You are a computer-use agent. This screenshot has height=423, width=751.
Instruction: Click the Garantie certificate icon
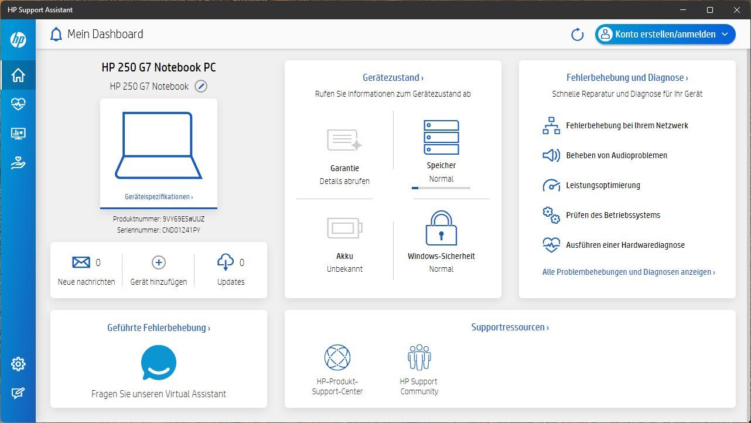(x=344, y=140)
